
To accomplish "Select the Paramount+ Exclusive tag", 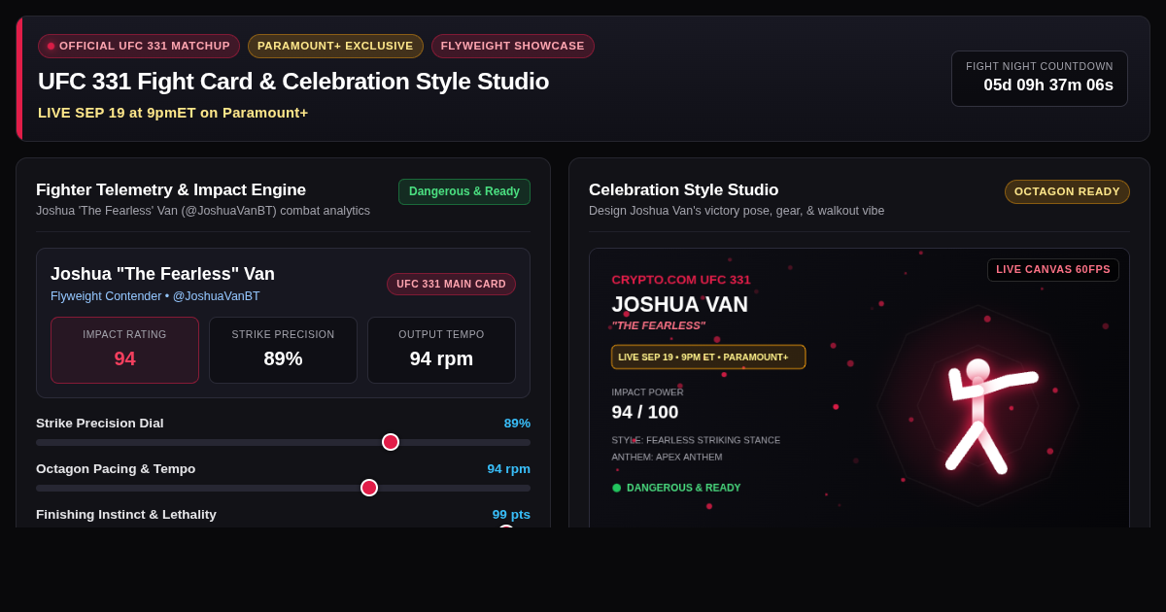I will pyautogui.click(x=335, y=46).
